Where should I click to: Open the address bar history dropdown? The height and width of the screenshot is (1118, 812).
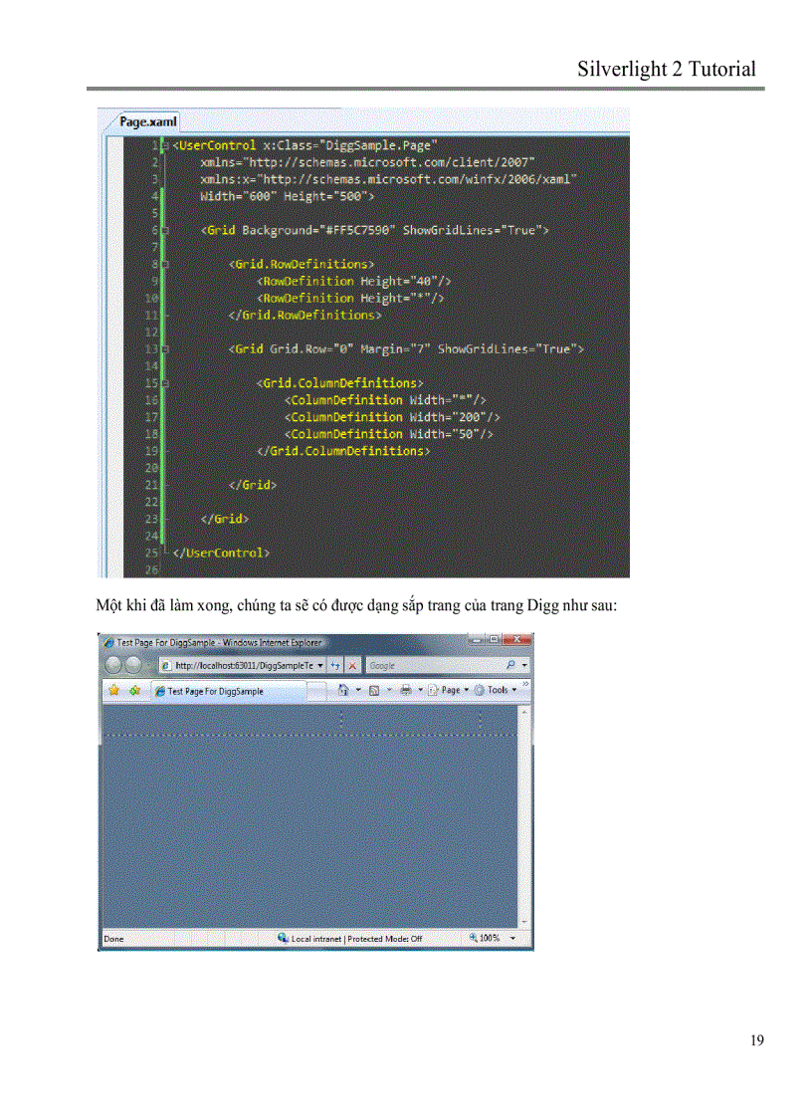(x=320, y=667)
